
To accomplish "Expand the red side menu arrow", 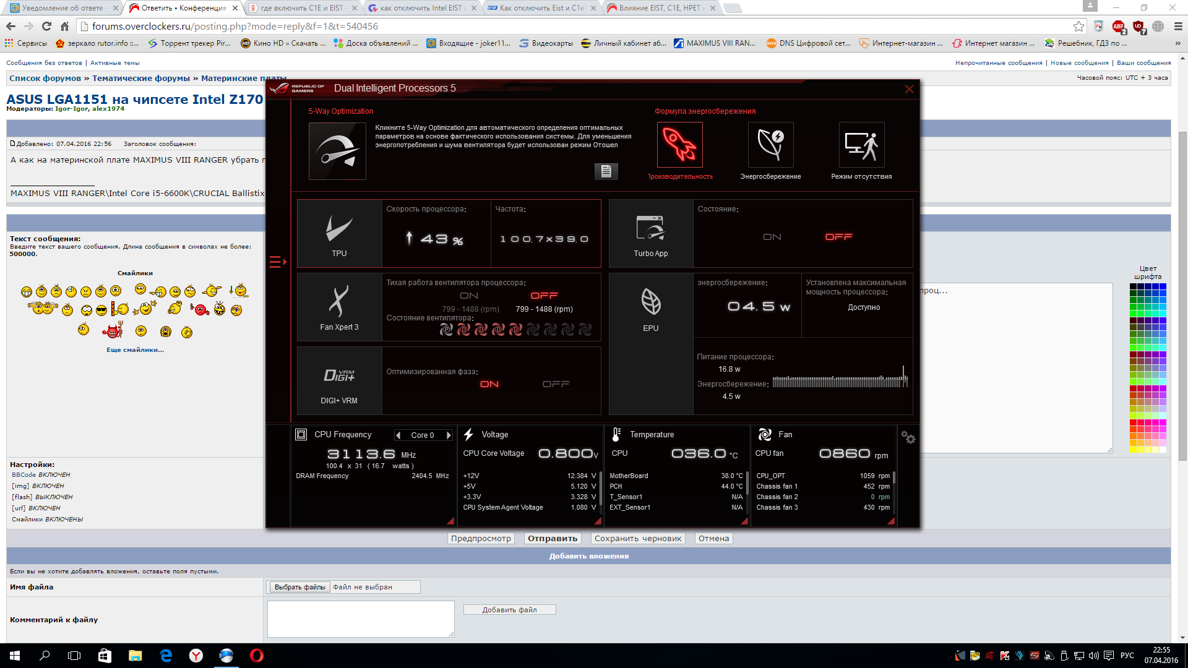I will [278, 262].
